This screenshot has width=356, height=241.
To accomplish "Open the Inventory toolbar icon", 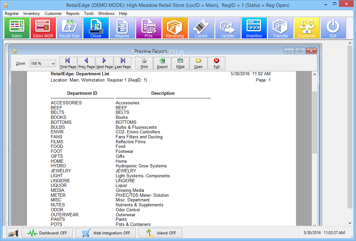I will coord(254,28).
